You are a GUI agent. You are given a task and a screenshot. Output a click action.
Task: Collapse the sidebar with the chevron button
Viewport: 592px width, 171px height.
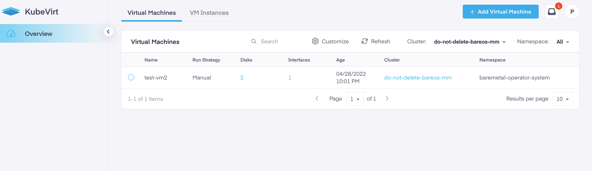108,32
